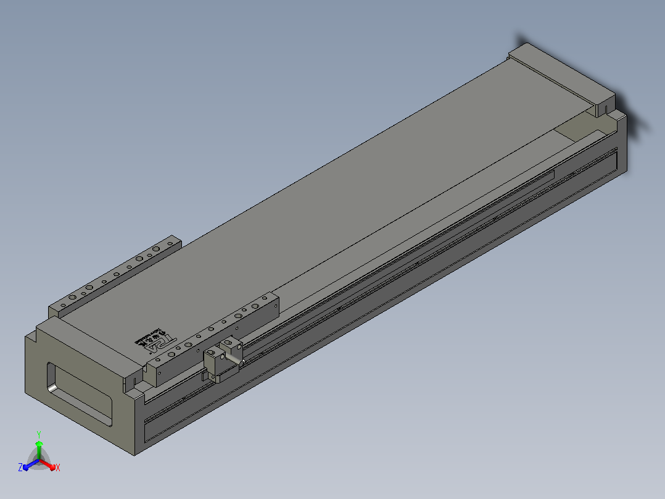Click the blue Z axis arrow of the triad
This screenshot has width=665, height=499.
tap(30, 465)
